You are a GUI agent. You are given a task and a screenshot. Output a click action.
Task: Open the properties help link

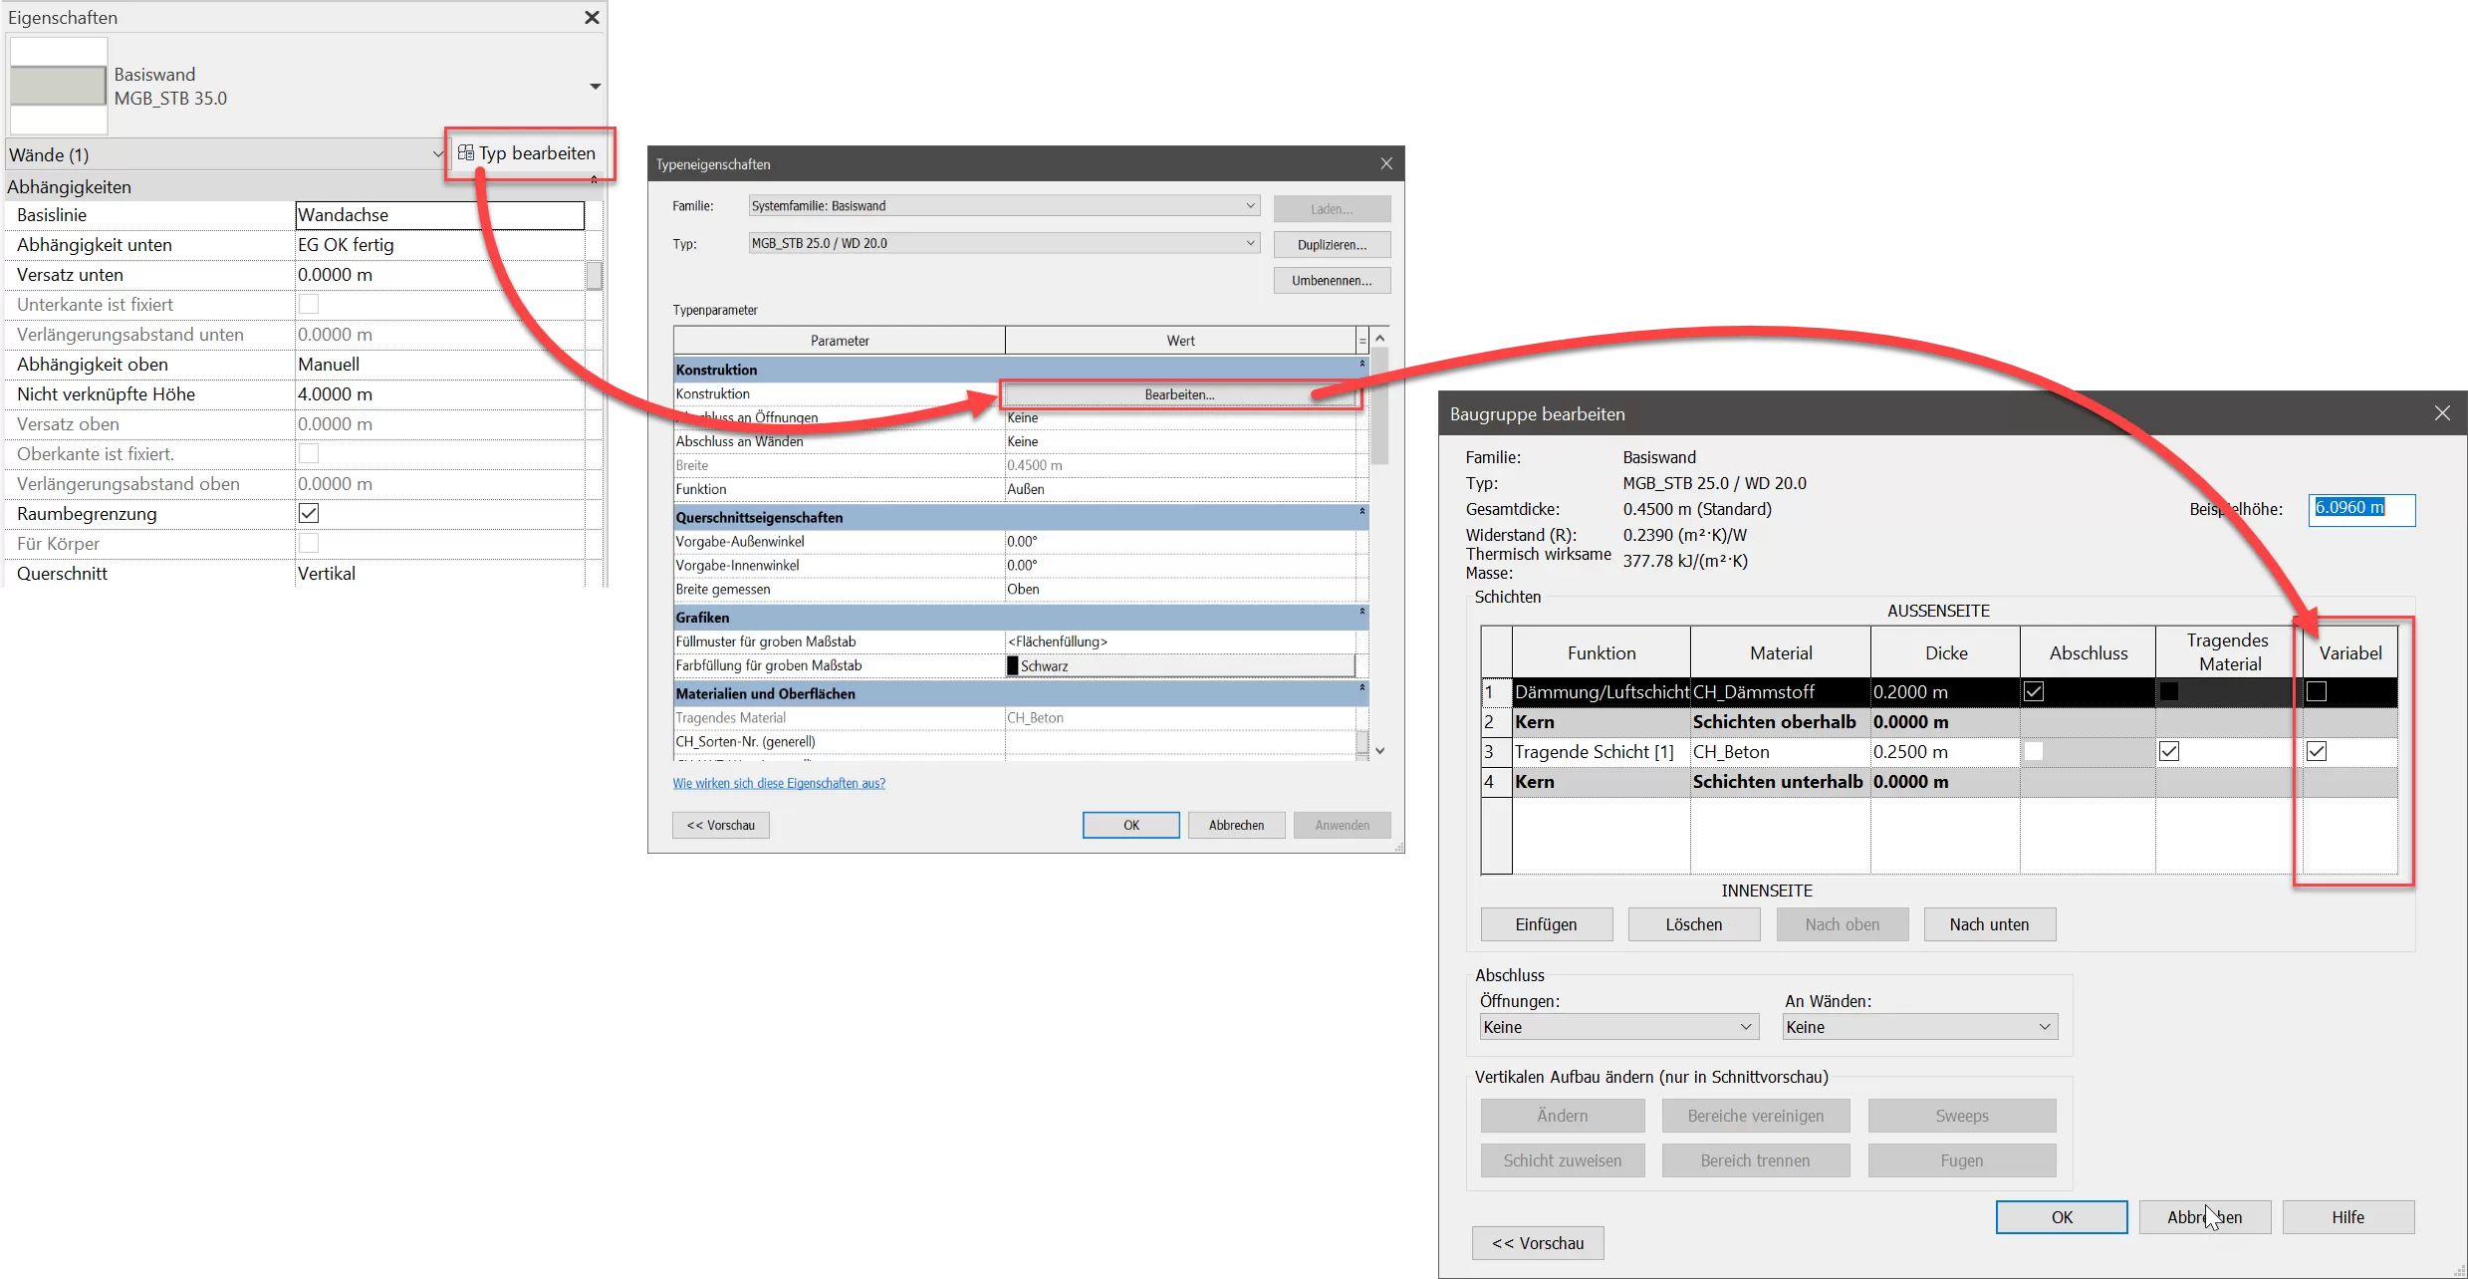[778, 783]
